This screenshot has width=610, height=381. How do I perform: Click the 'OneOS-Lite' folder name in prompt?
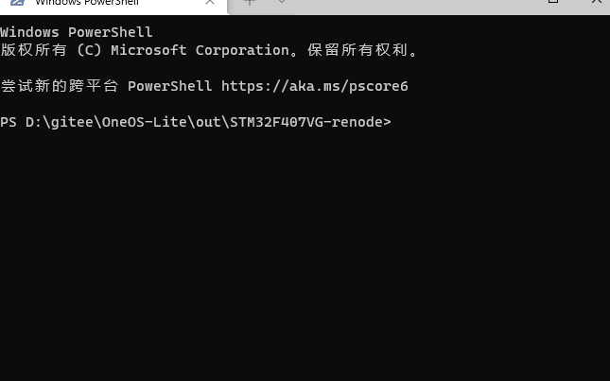click(x=140, y=122)
